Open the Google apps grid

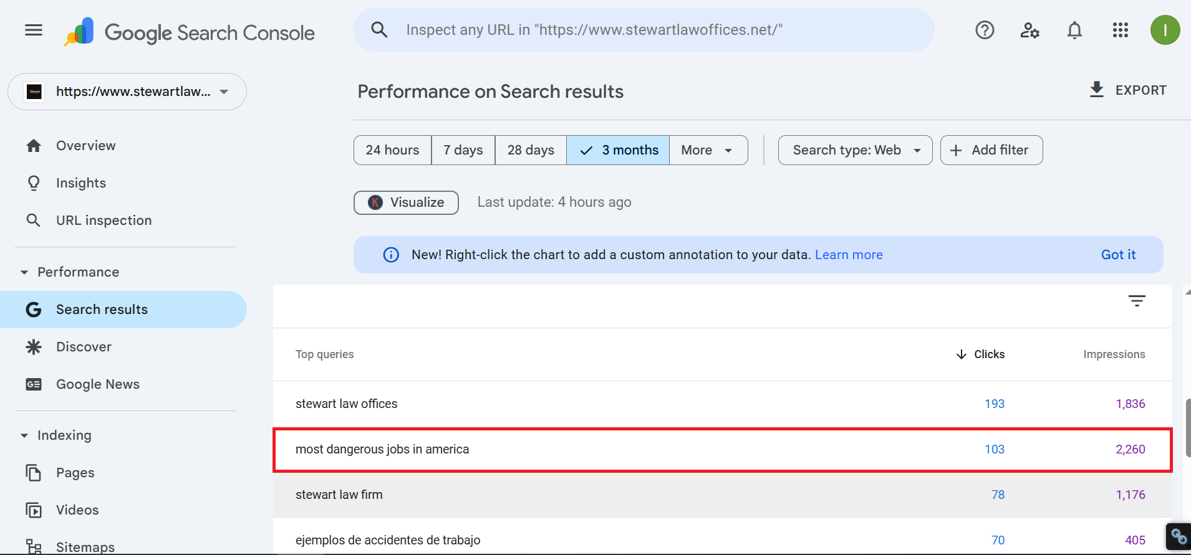[x=1120, y=30]
